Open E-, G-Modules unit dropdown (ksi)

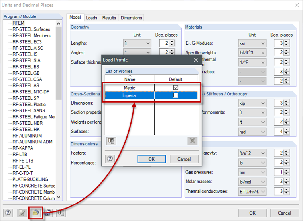252,43
